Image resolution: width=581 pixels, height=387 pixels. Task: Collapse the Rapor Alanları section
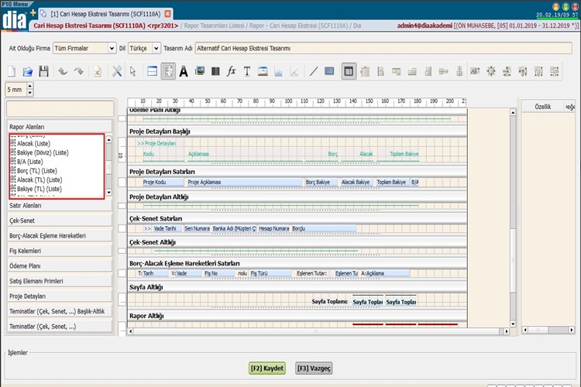[60, 127]
